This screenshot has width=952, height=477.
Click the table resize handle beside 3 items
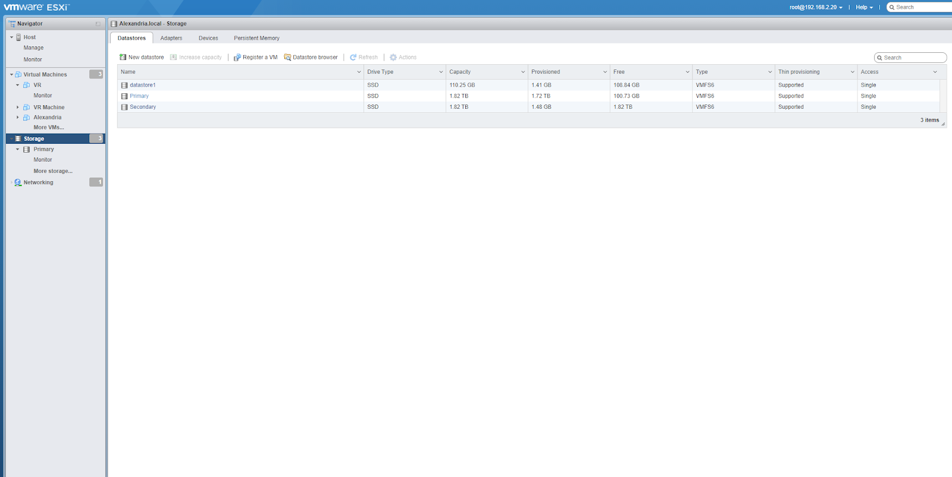click(943, 124)
